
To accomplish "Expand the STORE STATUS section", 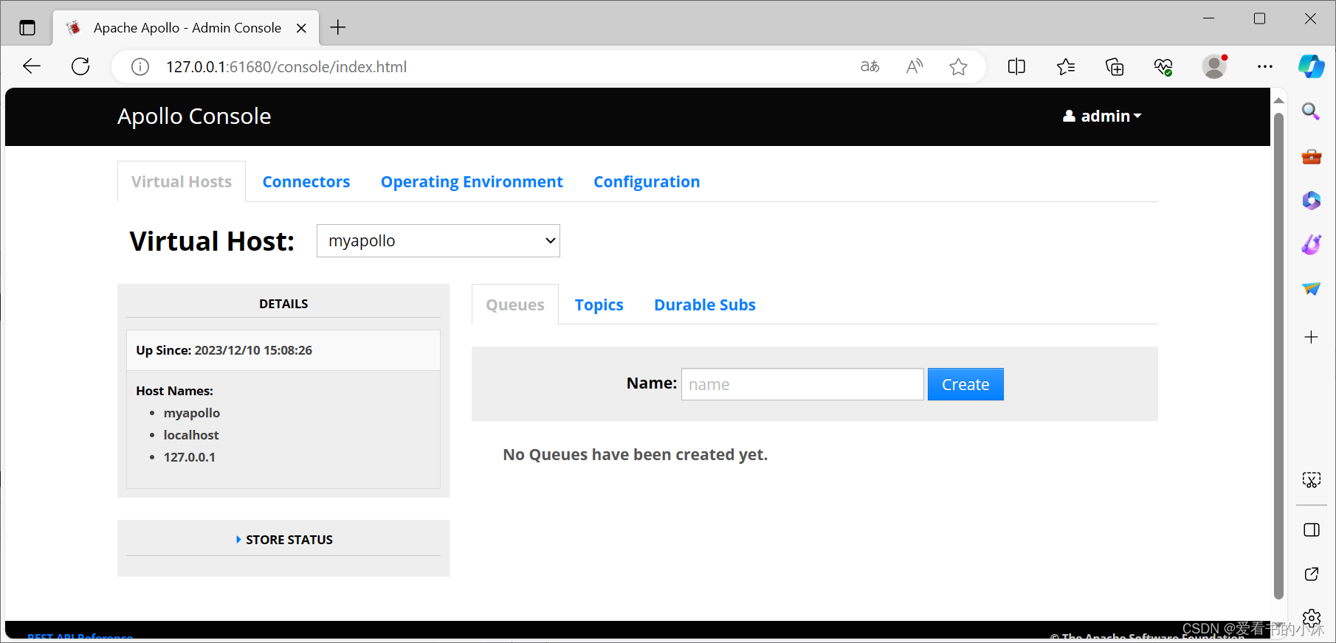I will point(283,540).
